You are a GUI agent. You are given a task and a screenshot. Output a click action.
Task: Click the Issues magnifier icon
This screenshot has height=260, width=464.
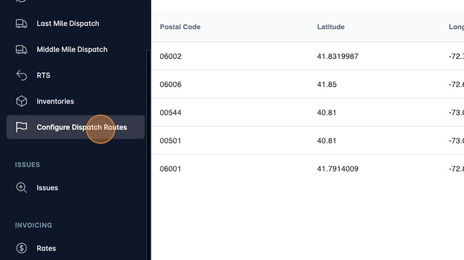(22, 188)
